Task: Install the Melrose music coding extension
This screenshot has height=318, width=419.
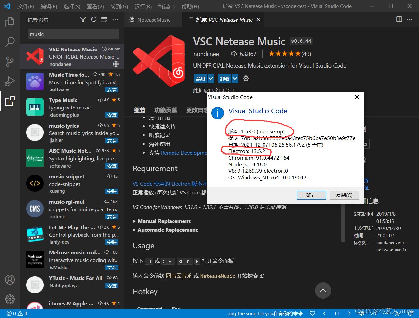Action: coord(112,268)
